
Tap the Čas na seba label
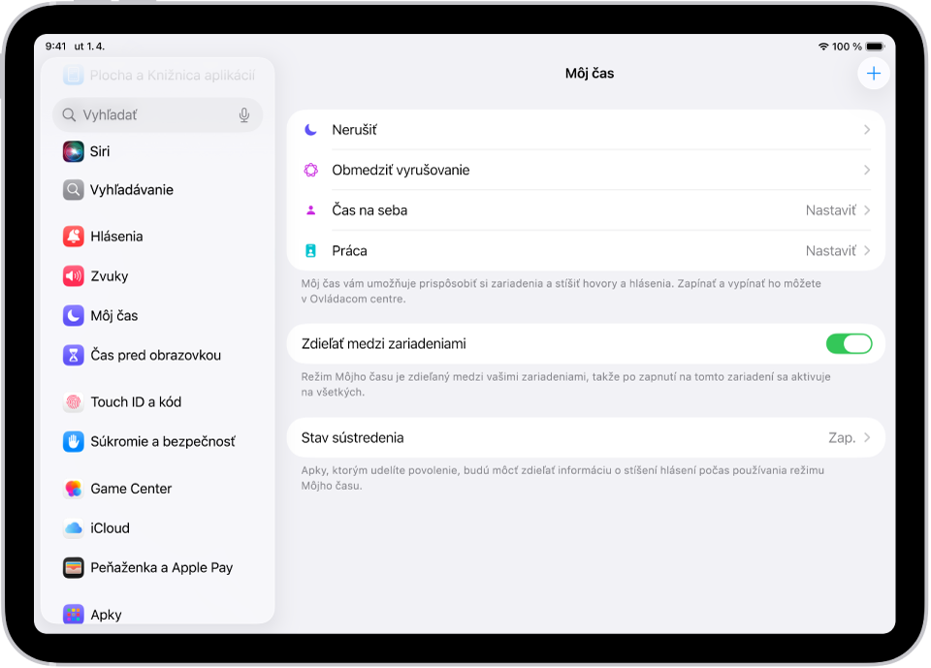(369, 210)
